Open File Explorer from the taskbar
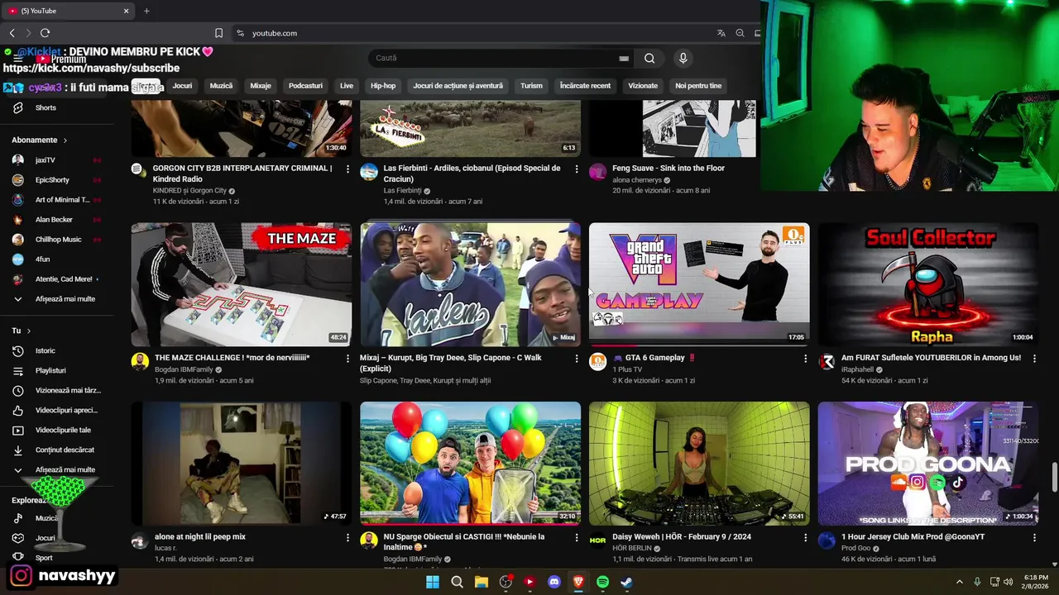The image size is (1059, 595). click(482, 582)
